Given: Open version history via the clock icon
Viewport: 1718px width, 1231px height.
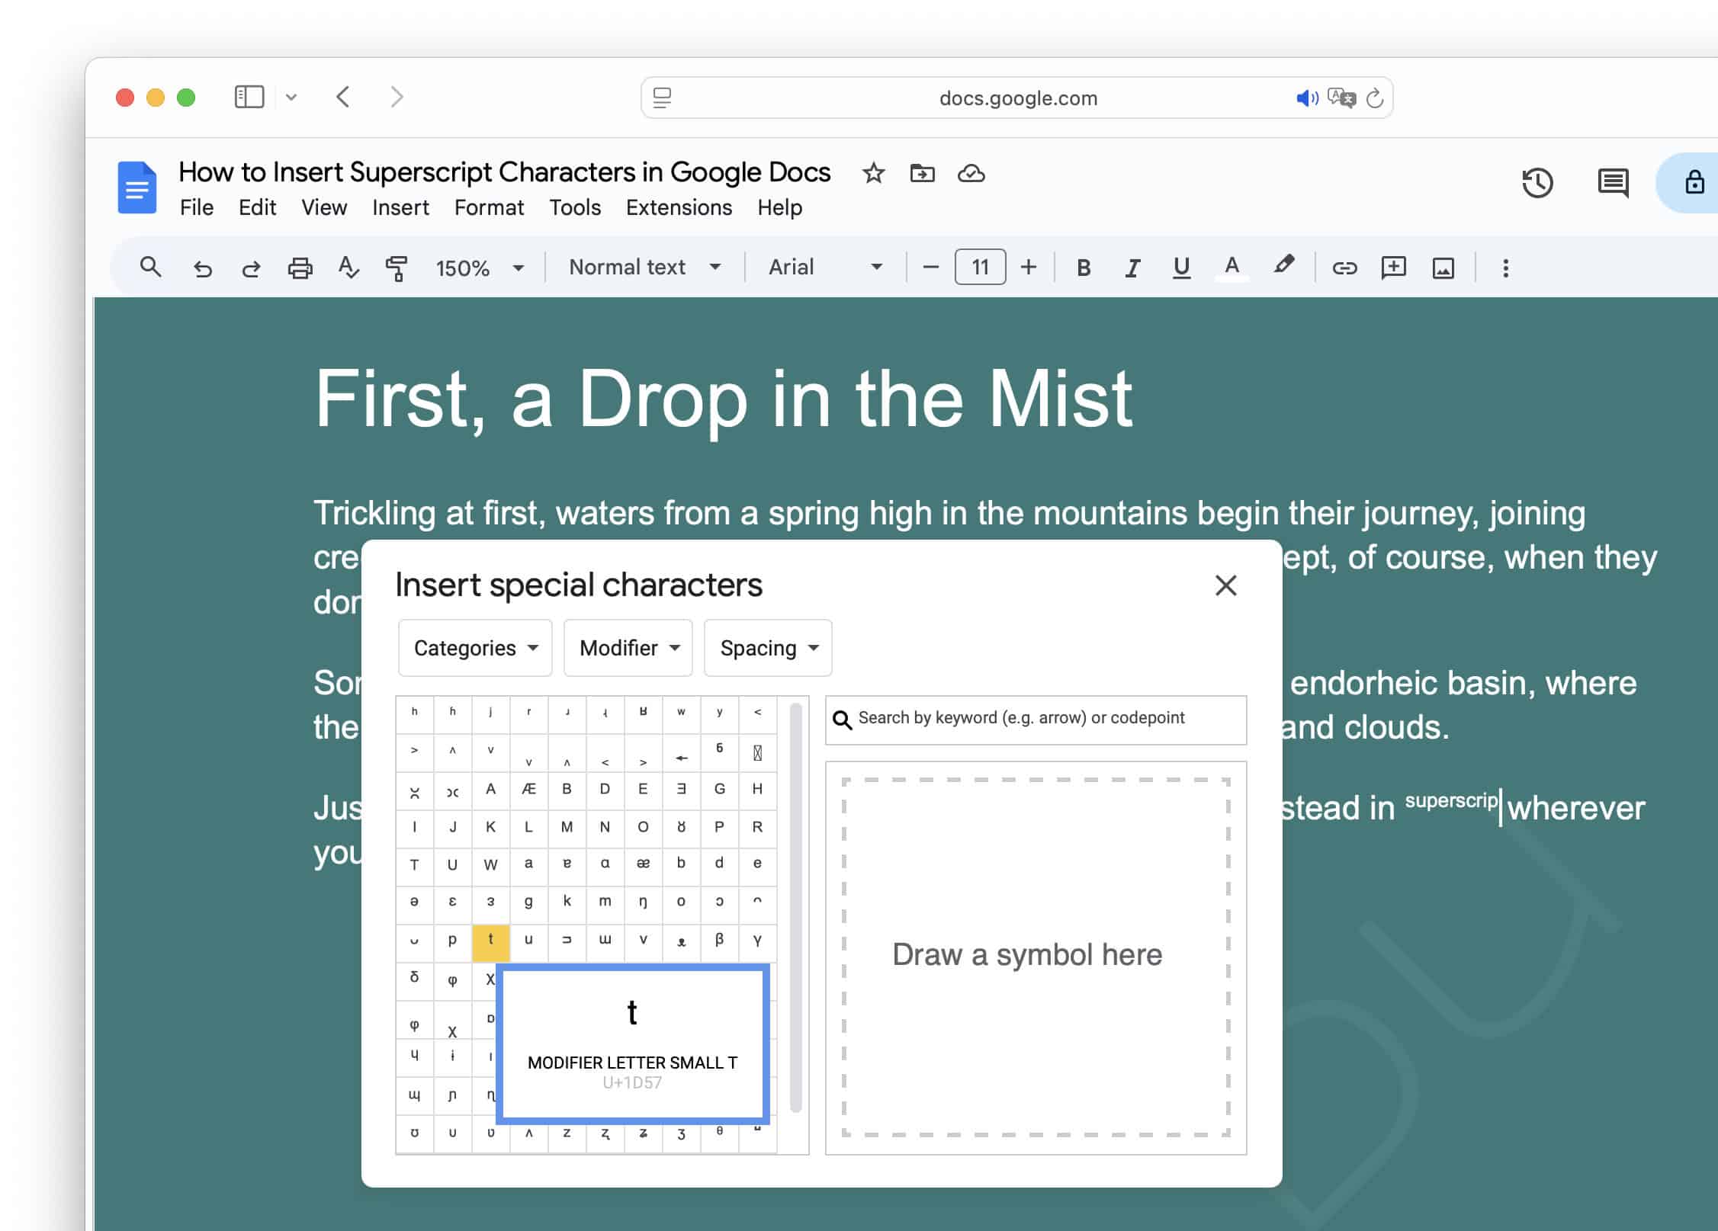Looking at the screenshot, I should pyautogui.click(x=1537, y=183).
